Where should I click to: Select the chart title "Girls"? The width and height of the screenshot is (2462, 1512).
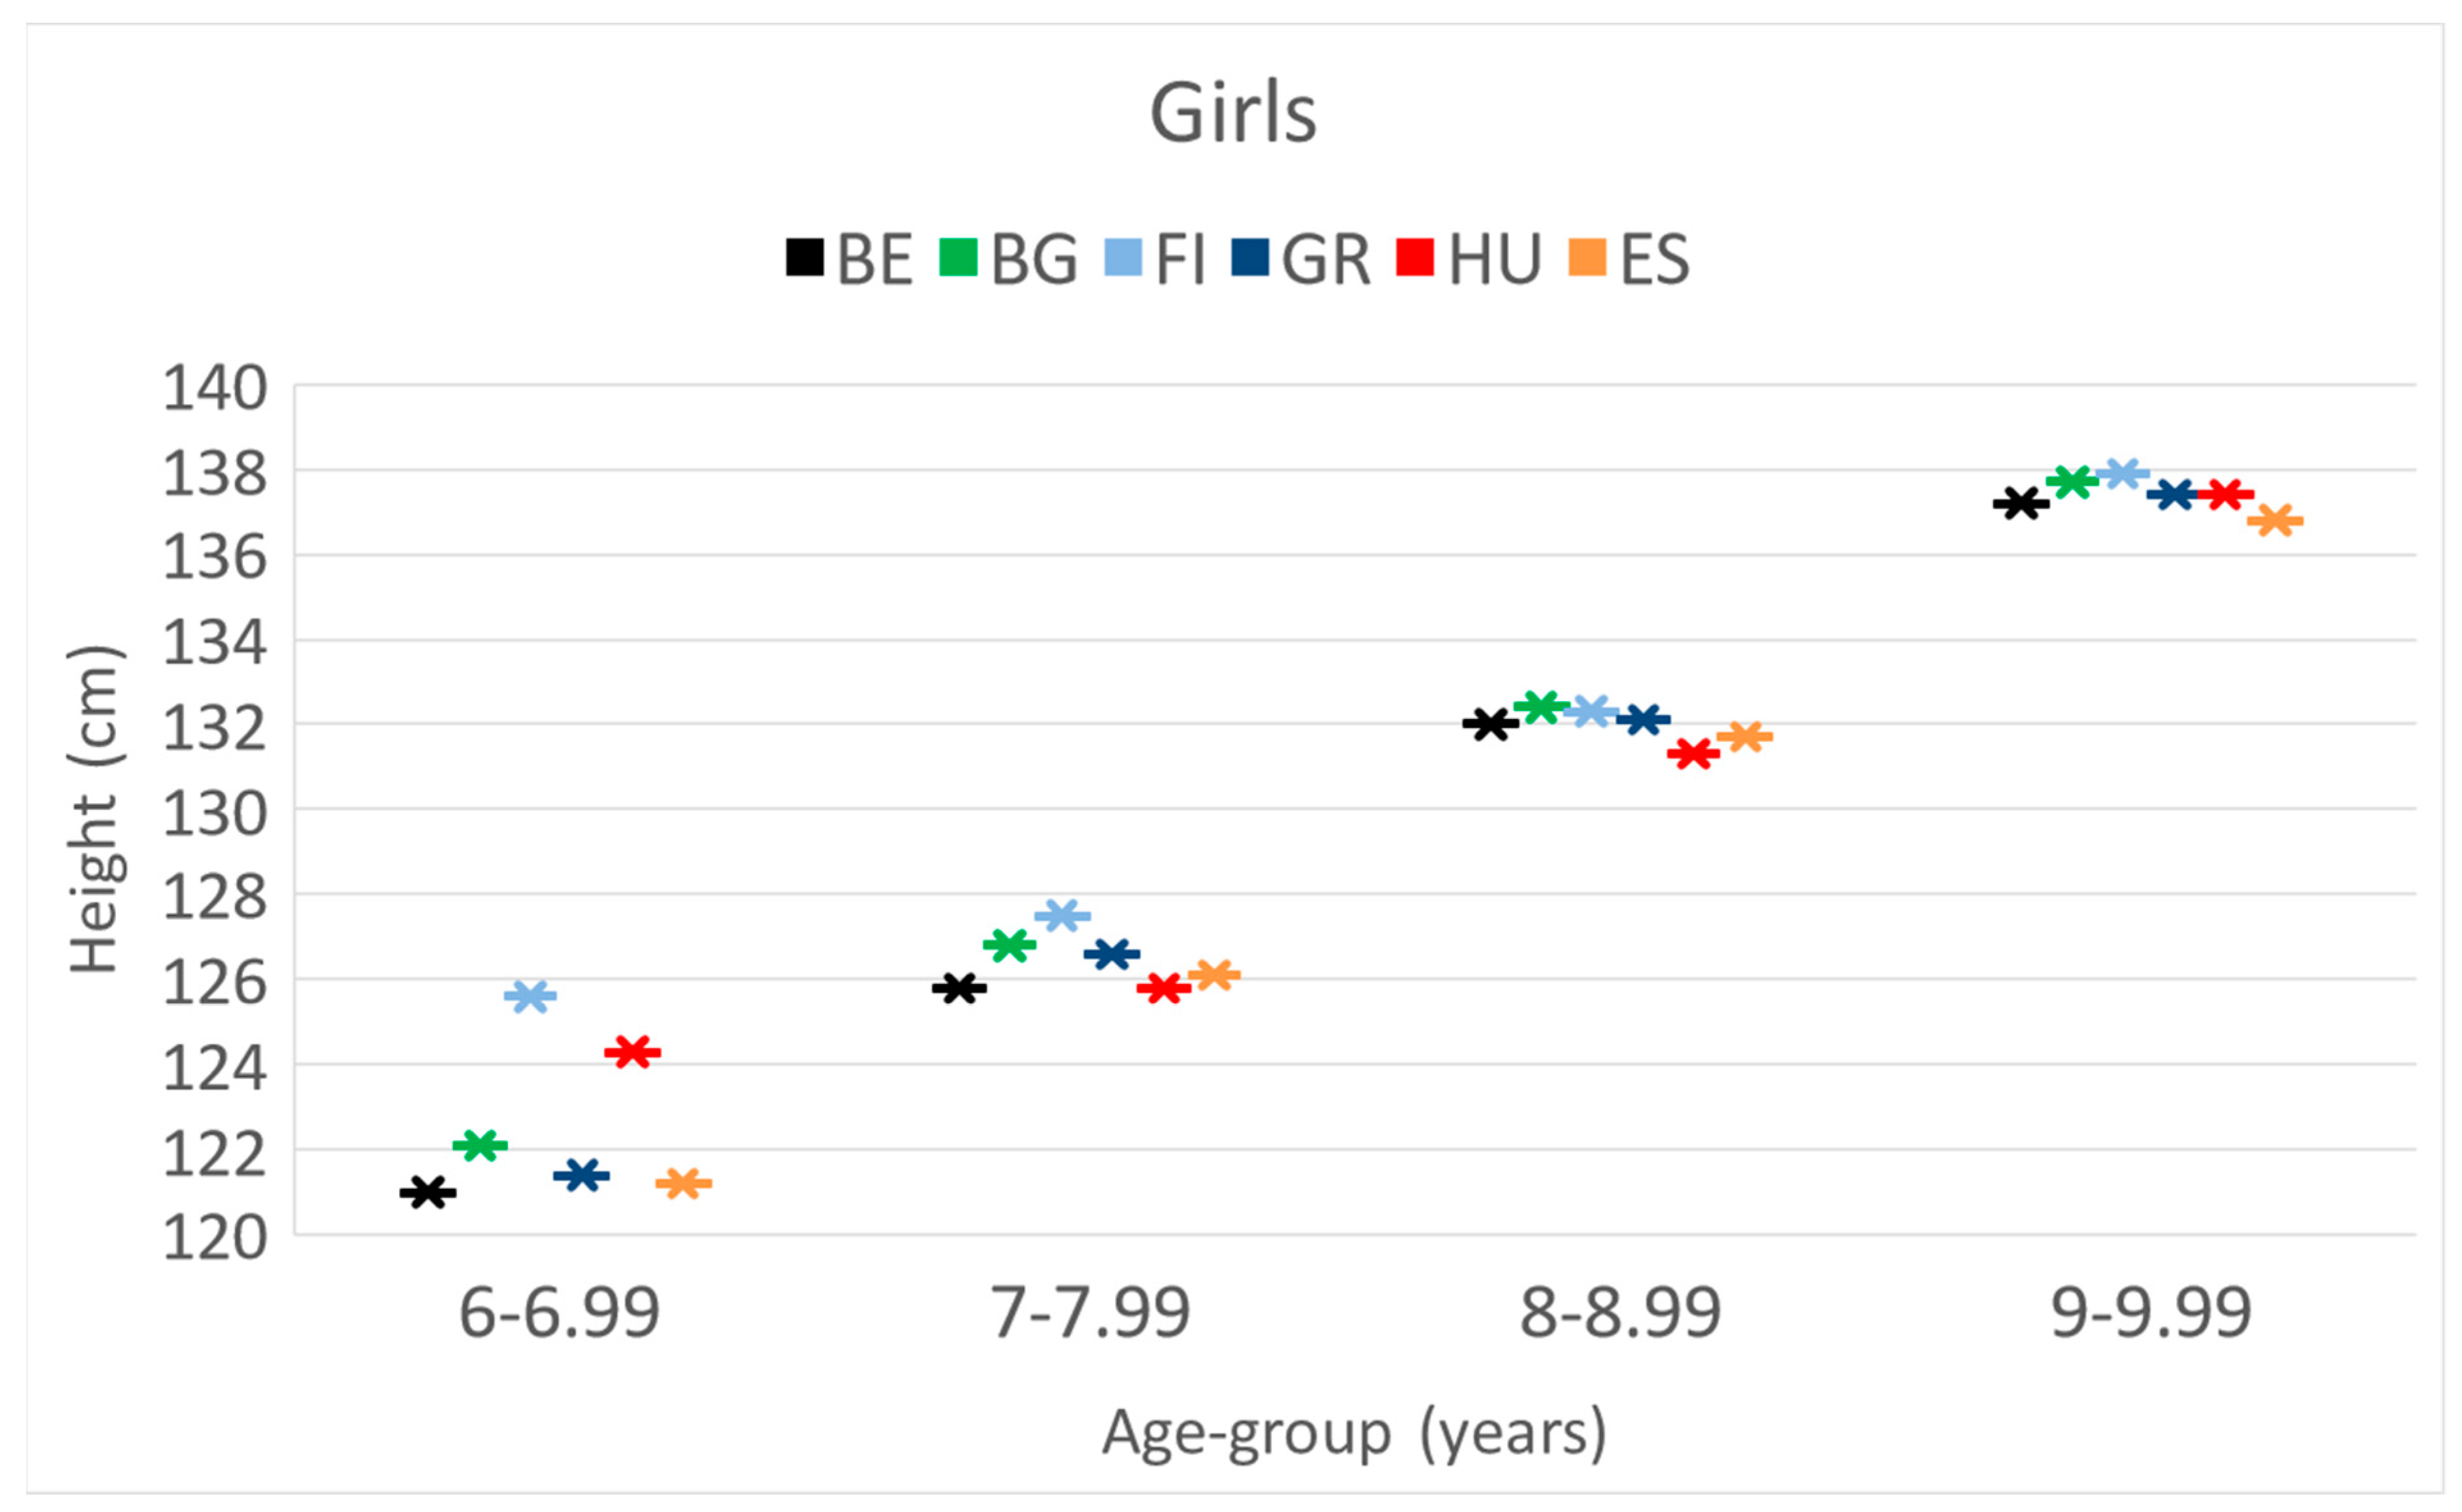point(1232,113)
